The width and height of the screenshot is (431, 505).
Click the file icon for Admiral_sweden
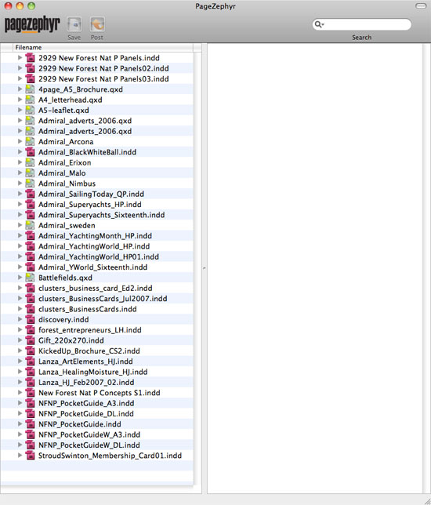point(30,225)
